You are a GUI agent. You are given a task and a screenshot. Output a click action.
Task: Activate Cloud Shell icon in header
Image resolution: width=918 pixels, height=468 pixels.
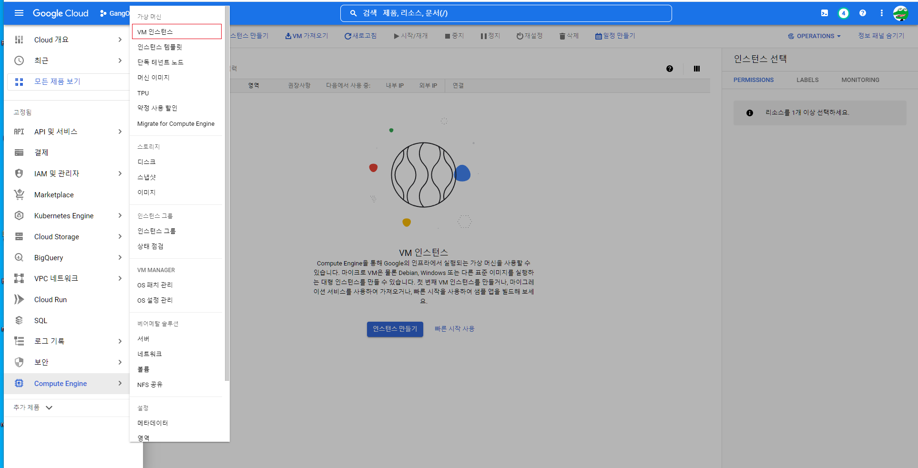(x=825, y=13)
